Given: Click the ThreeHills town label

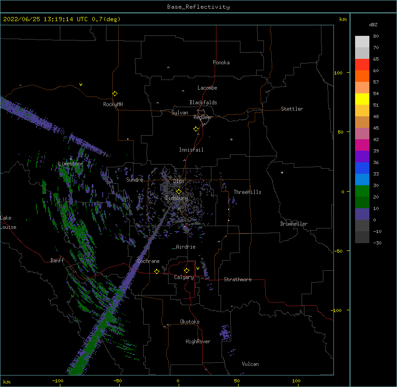Looking at the screenshot, I should point(247,192).
